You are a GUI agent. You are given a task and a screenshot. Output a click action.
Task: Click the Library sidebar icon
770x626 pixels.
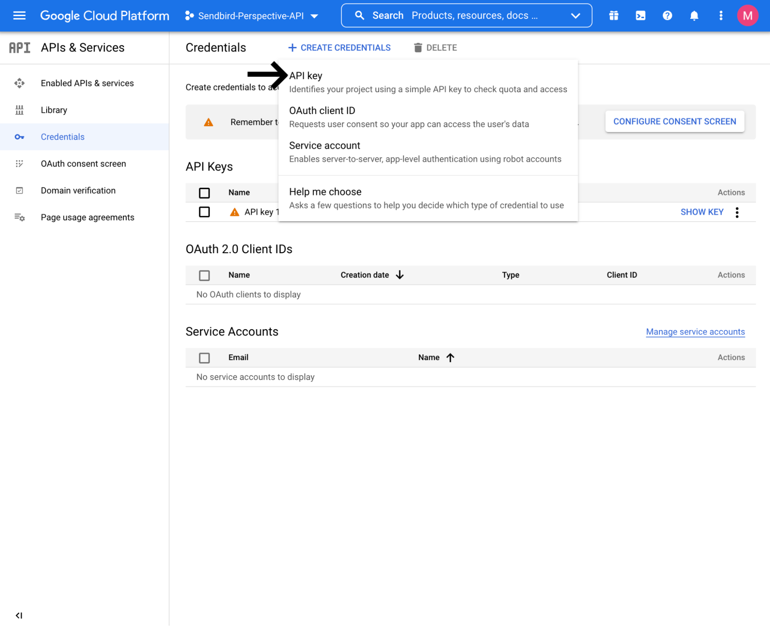[x=19, y=110]
